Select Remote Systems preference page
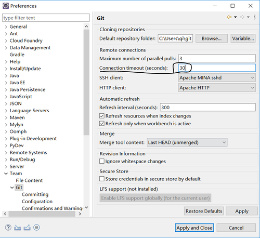The width and height of the screenshot is (260, 238). pos(28,152)
